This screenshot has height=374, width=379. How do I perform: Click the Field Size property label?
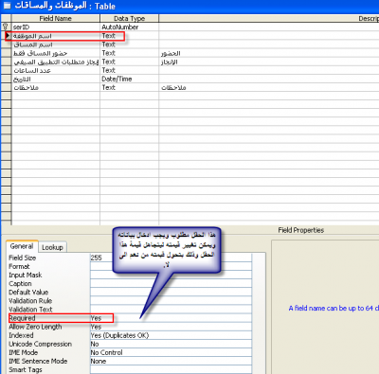click(x=23, y=258)
